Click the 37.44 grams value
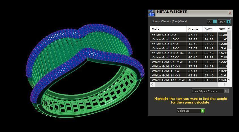239x132 pixels. 193,35
